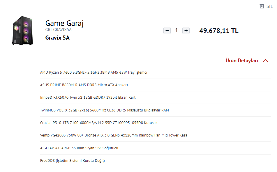This screenshot has width=277, height=172.
Task: Click the Game Garaj brand title
Action: point(64,23)
